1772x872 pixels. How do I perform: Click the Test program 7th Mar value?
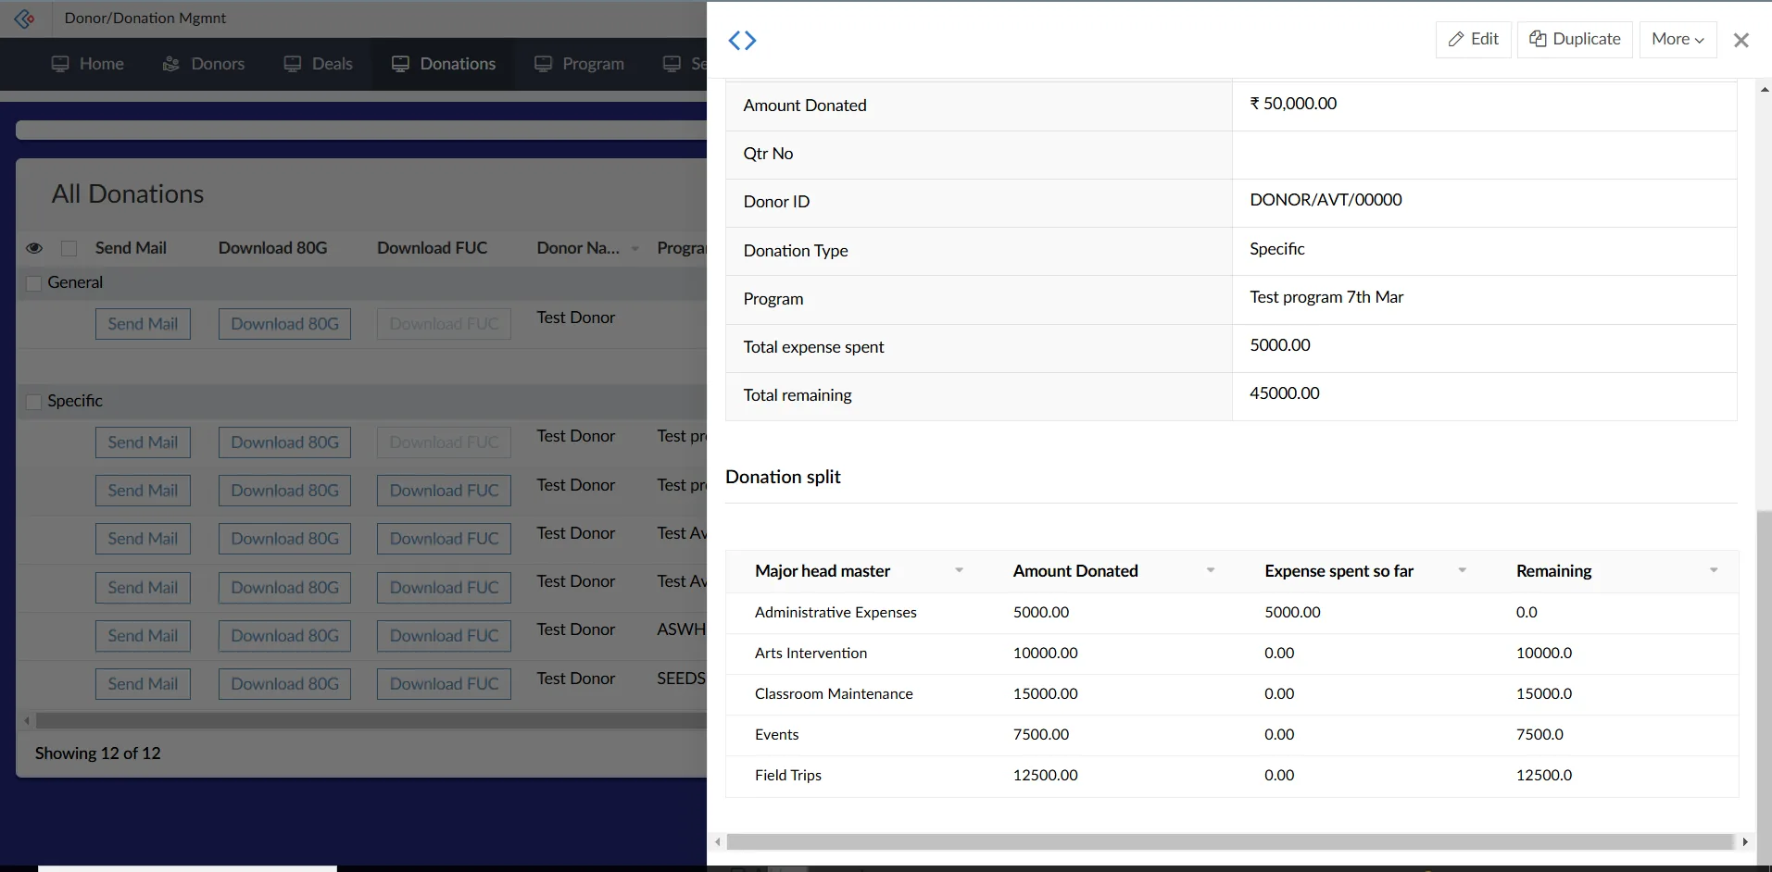[x=1326, y=297]
